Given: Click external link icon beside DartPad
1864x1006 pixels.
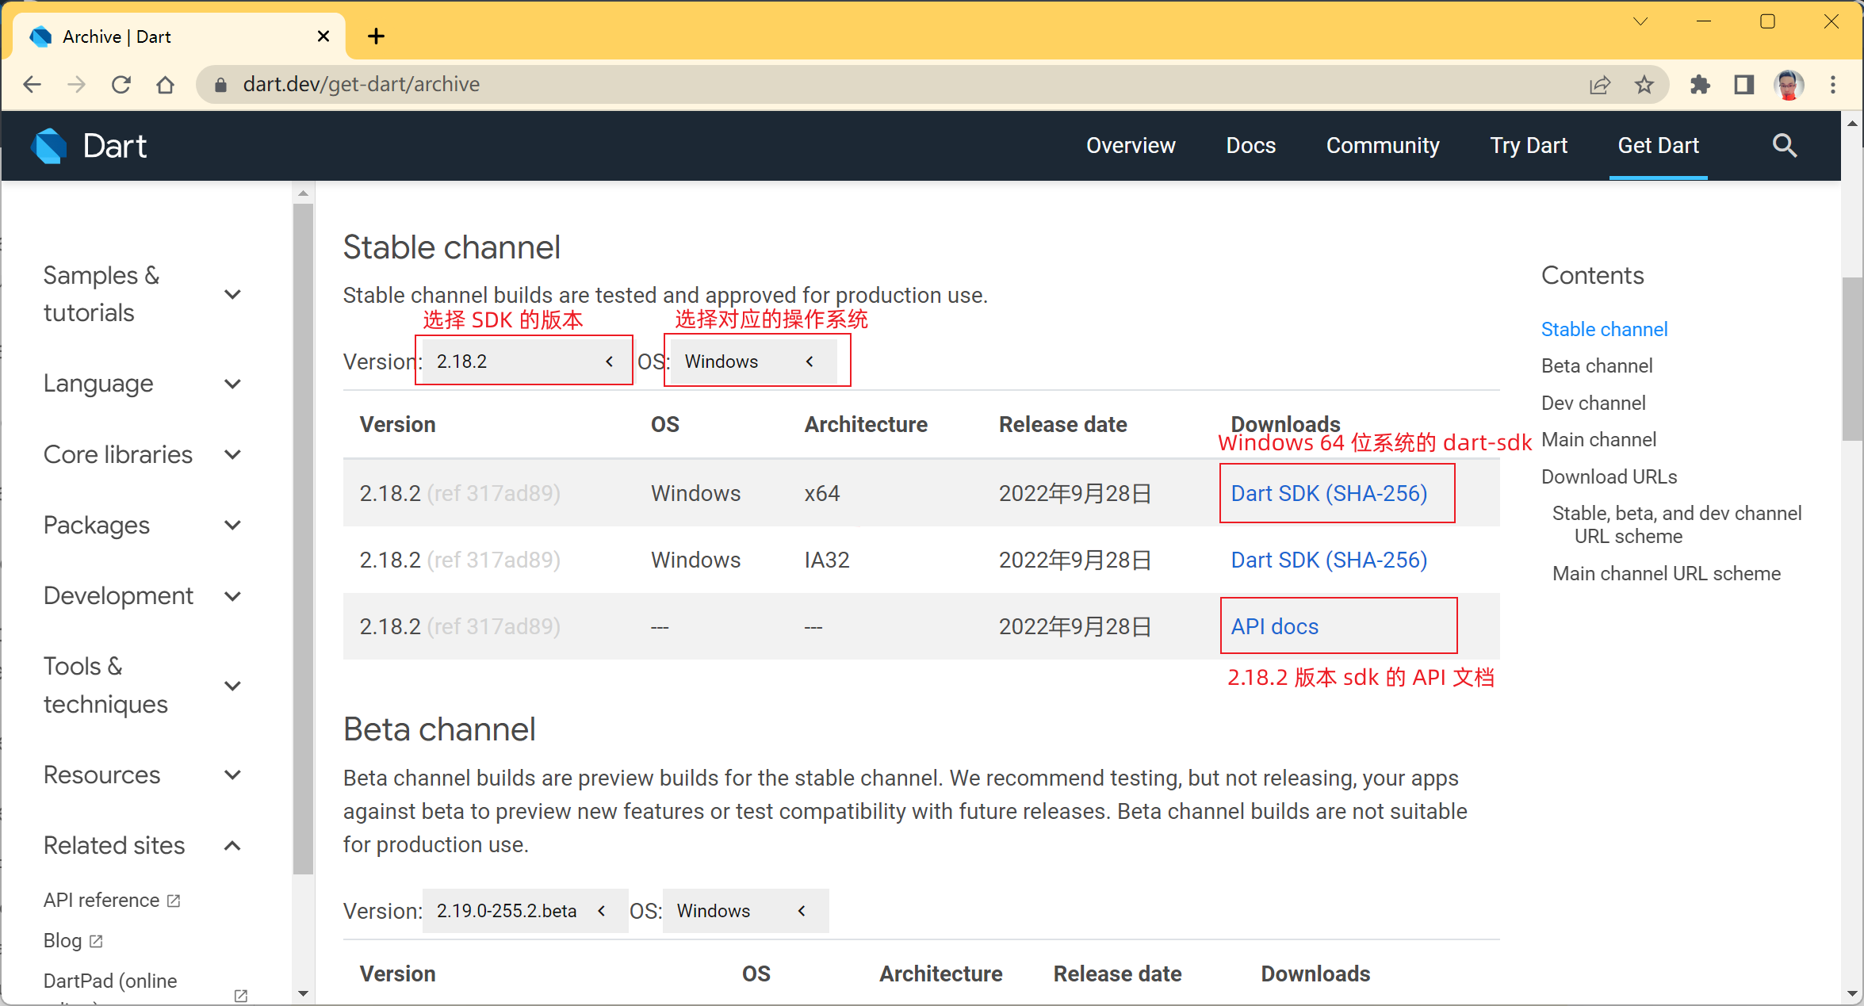Looking at the screenshot, I should [x=241, y=995].
